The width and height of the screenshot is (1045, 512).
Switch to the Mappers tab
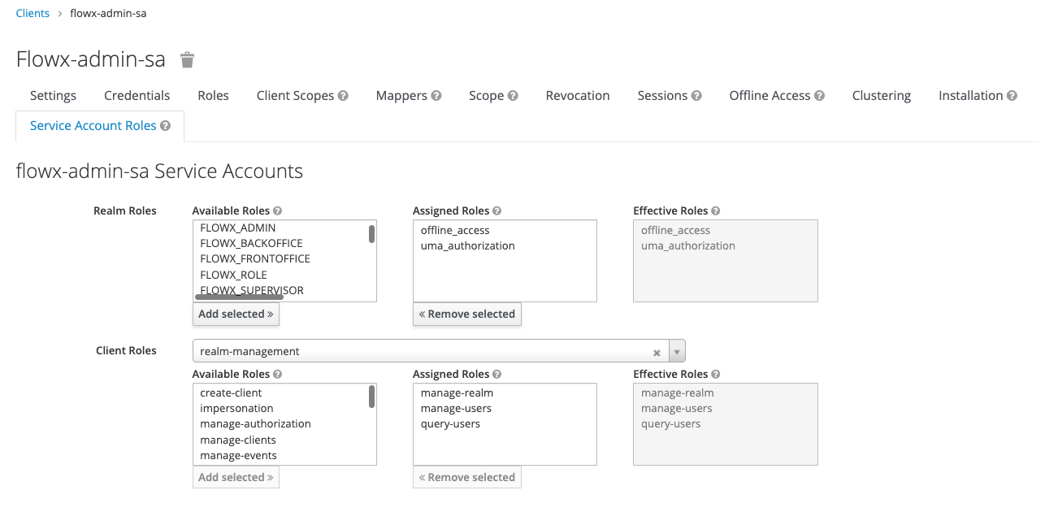pos(401,95)
